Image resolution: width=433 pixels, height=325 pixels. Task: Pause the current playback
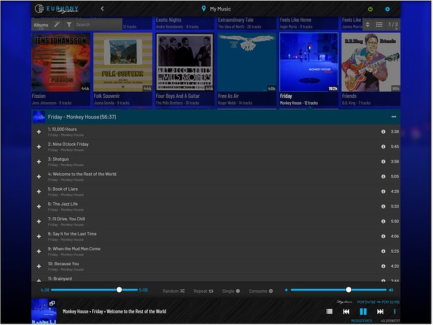[364, 312]
